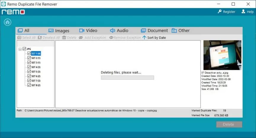Select SET 3 (1) in the tree

click(36, 63)
